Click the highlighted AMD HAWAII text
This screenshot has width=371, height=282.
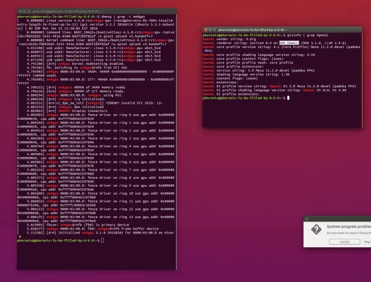click(x=289, y=43)
